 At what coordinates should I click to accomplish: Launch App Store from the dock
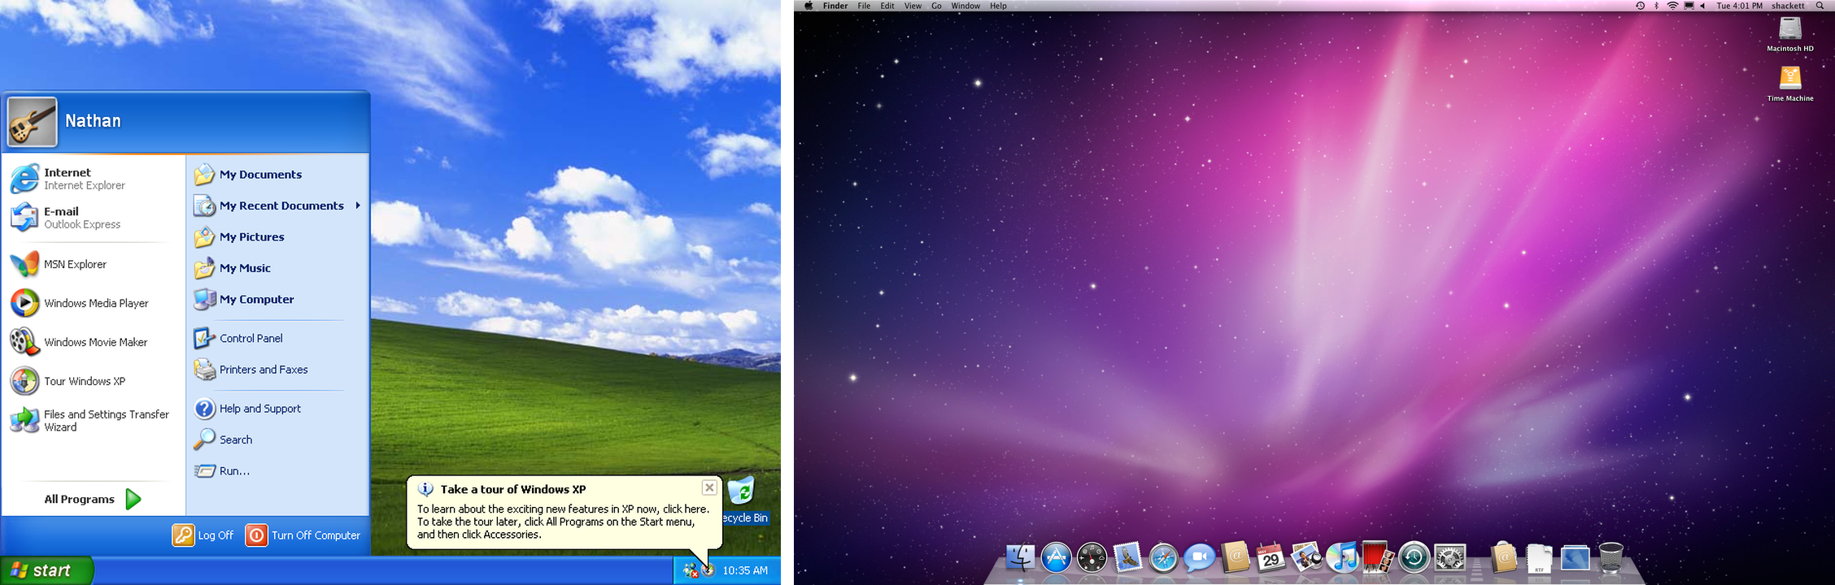[1056, 557]
